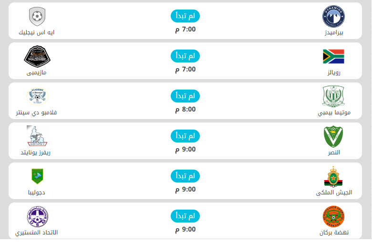The height and width of the screenshot is (242, 372).
Task: Click the 8:00 م kickoff time
Action: point(185,109)
